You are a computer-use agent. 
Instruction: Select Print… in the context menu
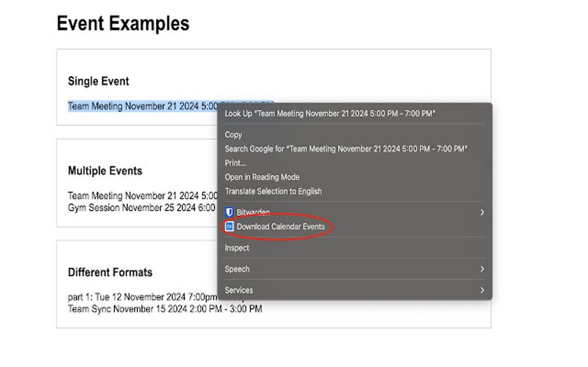pos(235,163)
